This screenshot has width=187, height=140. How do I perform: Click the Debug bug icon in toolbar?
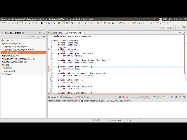tap(72, 23)
